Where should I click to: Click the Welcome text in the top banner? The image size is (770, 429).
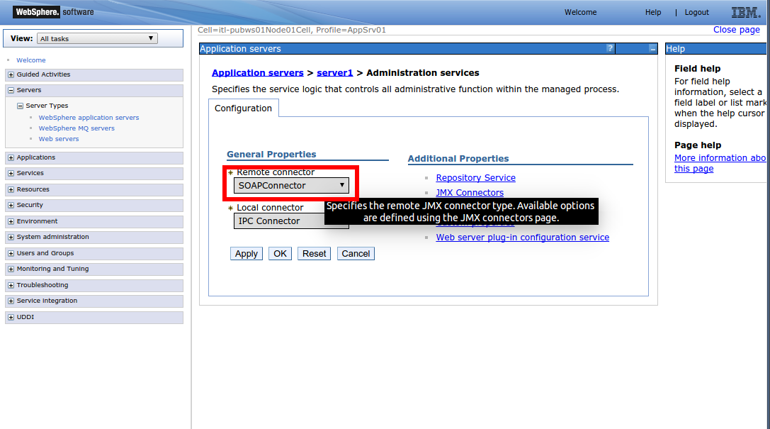580,12
